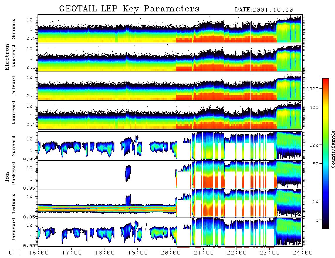Click the Electron Tailward spectrogram panel
Viewport: 335px width, 258px height.
[170, 86]
